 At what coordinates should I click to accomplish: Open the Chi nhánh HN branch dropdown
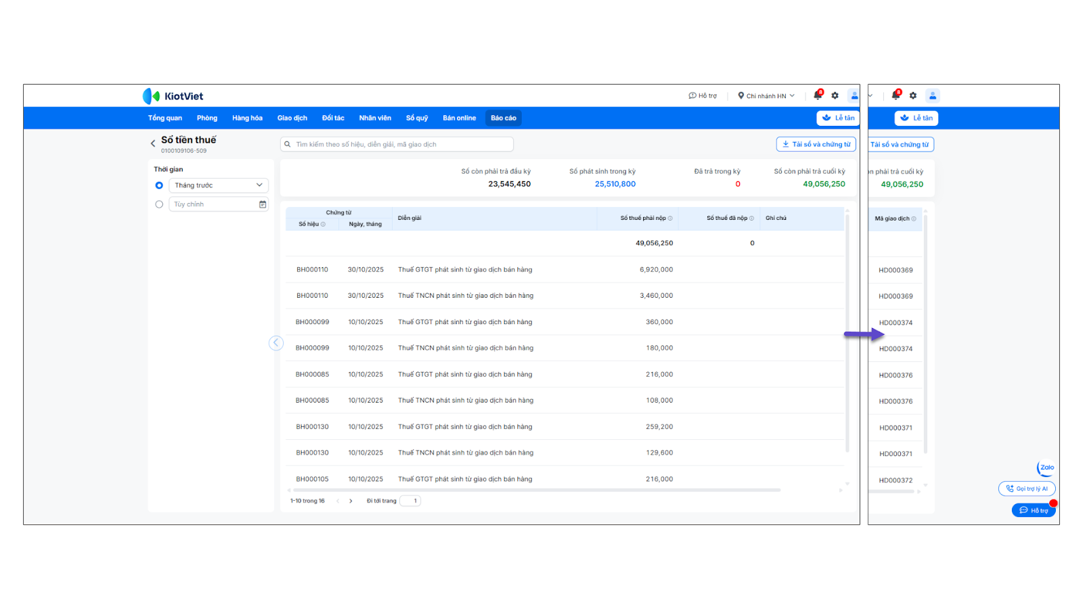click(x=766, y=96)
